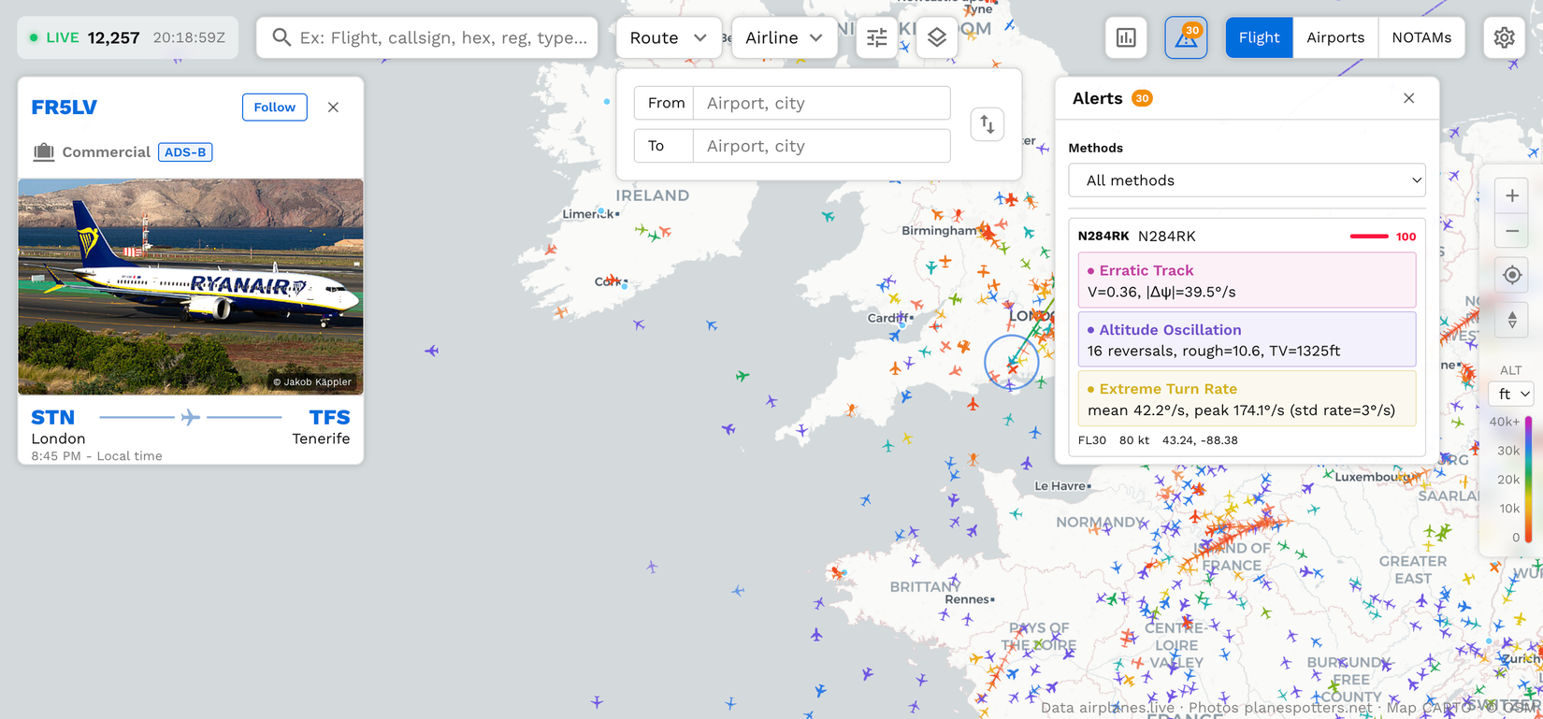Follow flight FR5LV
The image size is (1543, 719).
point(275,108)
